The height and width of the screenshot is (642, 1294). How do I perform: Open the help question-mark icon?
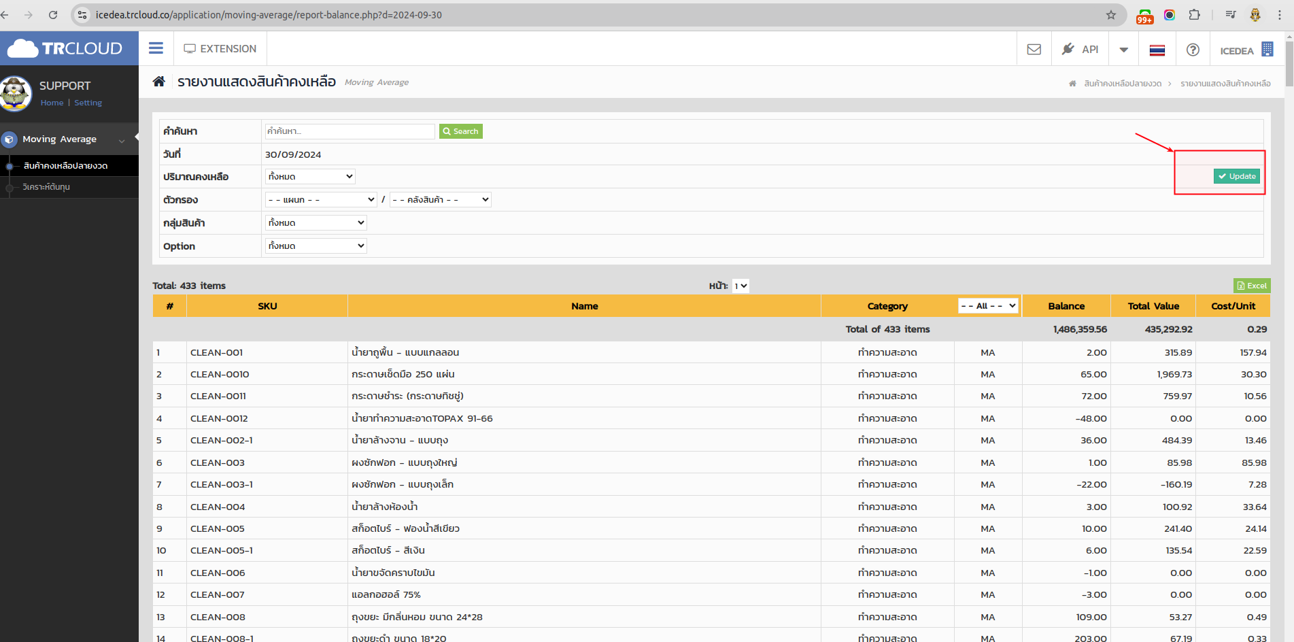[1193, 50]
